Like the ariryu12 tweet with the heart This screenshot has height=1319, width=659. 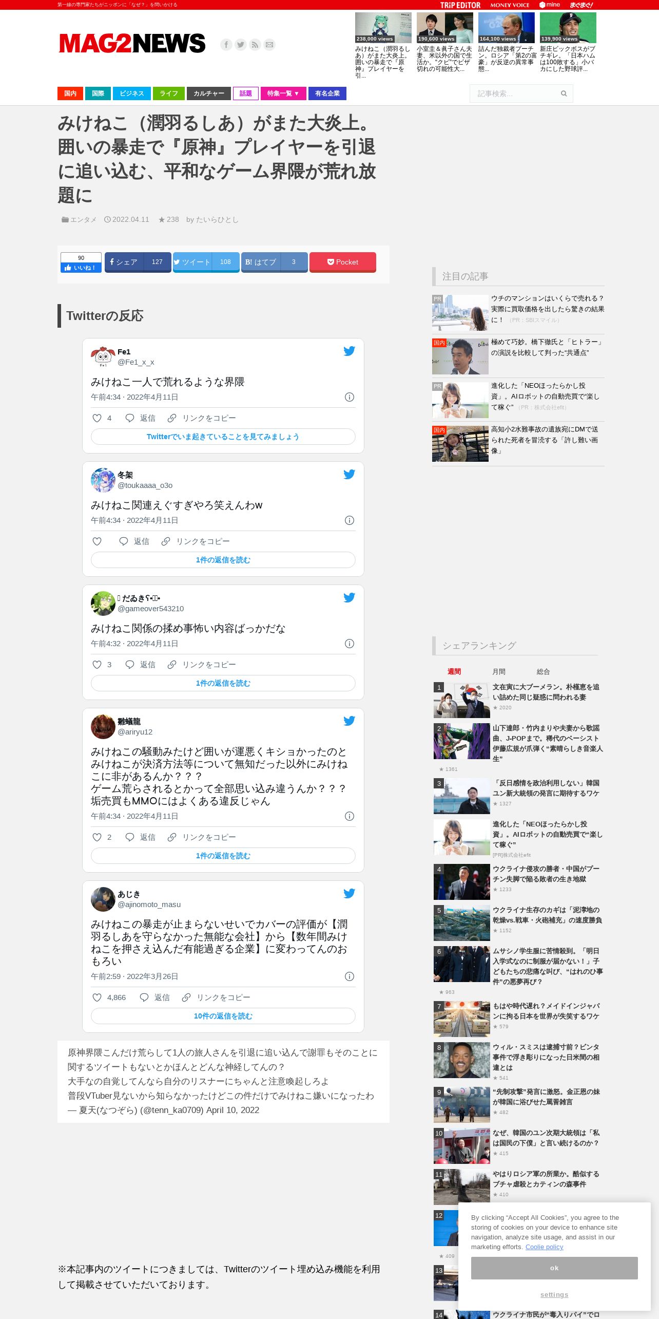[97, 837]
